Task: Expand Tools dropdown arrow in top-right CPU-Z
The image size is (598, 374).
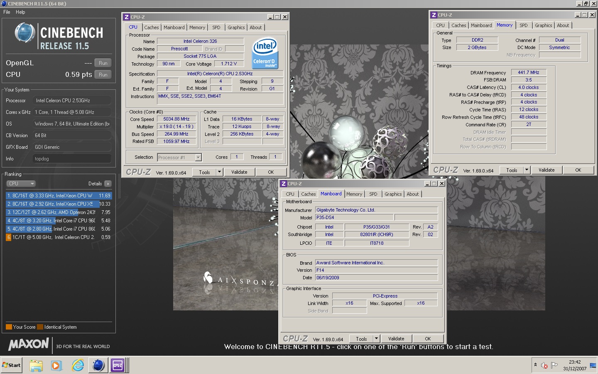Action: [x=527, y=170]
